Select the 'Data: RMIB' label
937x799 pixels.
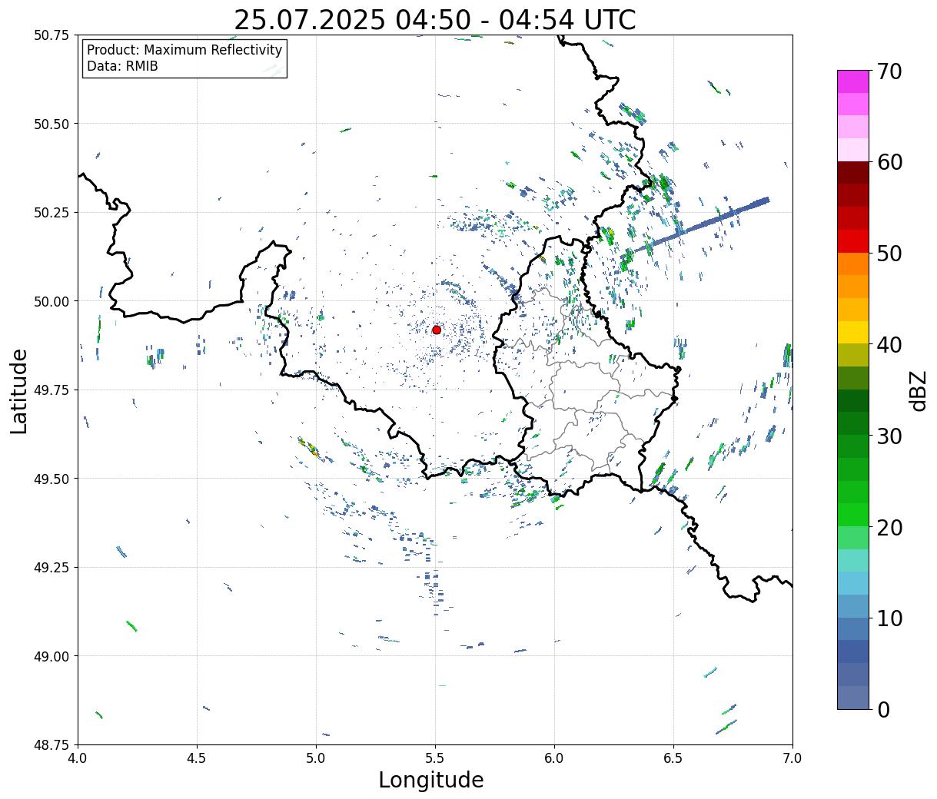tap(122, 66)
